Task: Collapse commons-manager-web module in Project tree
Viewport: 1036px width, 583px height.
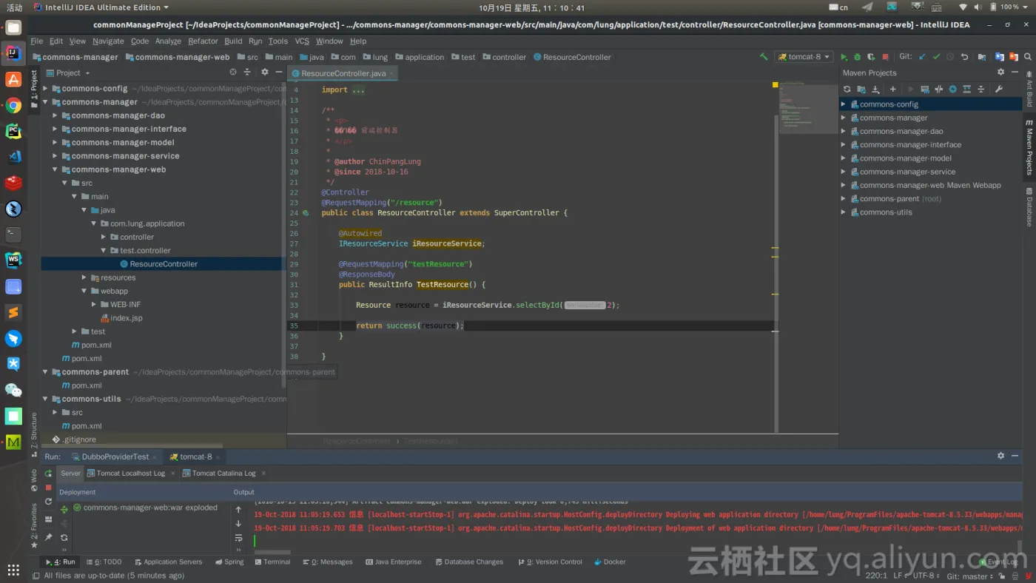Action: pos(55,169)
